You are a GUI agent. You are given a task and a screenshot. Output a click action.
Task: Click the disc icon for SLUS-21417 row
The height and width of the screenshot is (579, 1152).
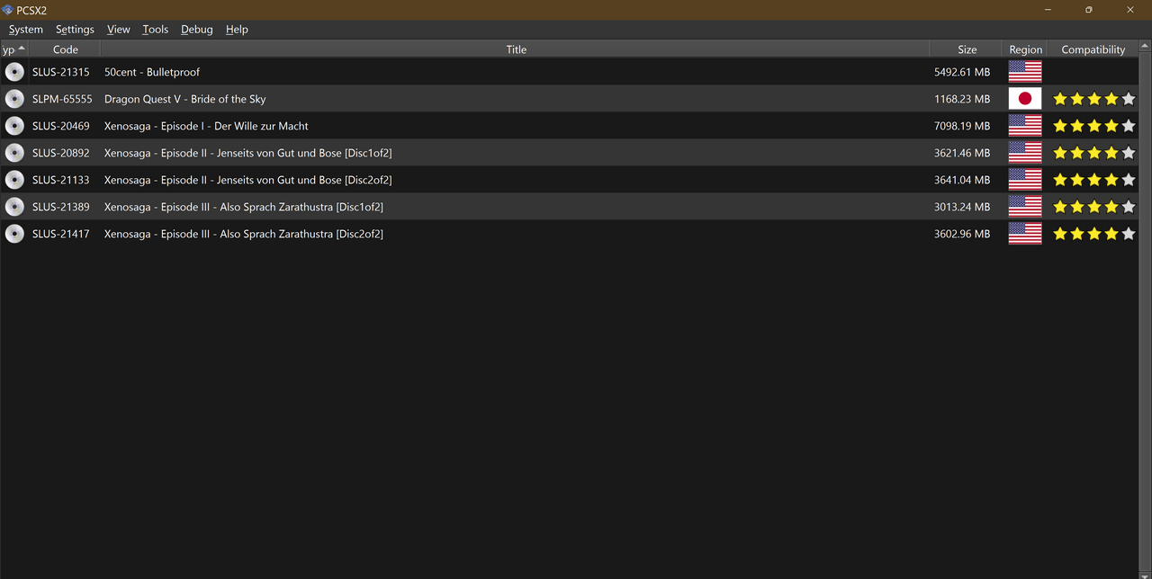[x=14, y=234]
